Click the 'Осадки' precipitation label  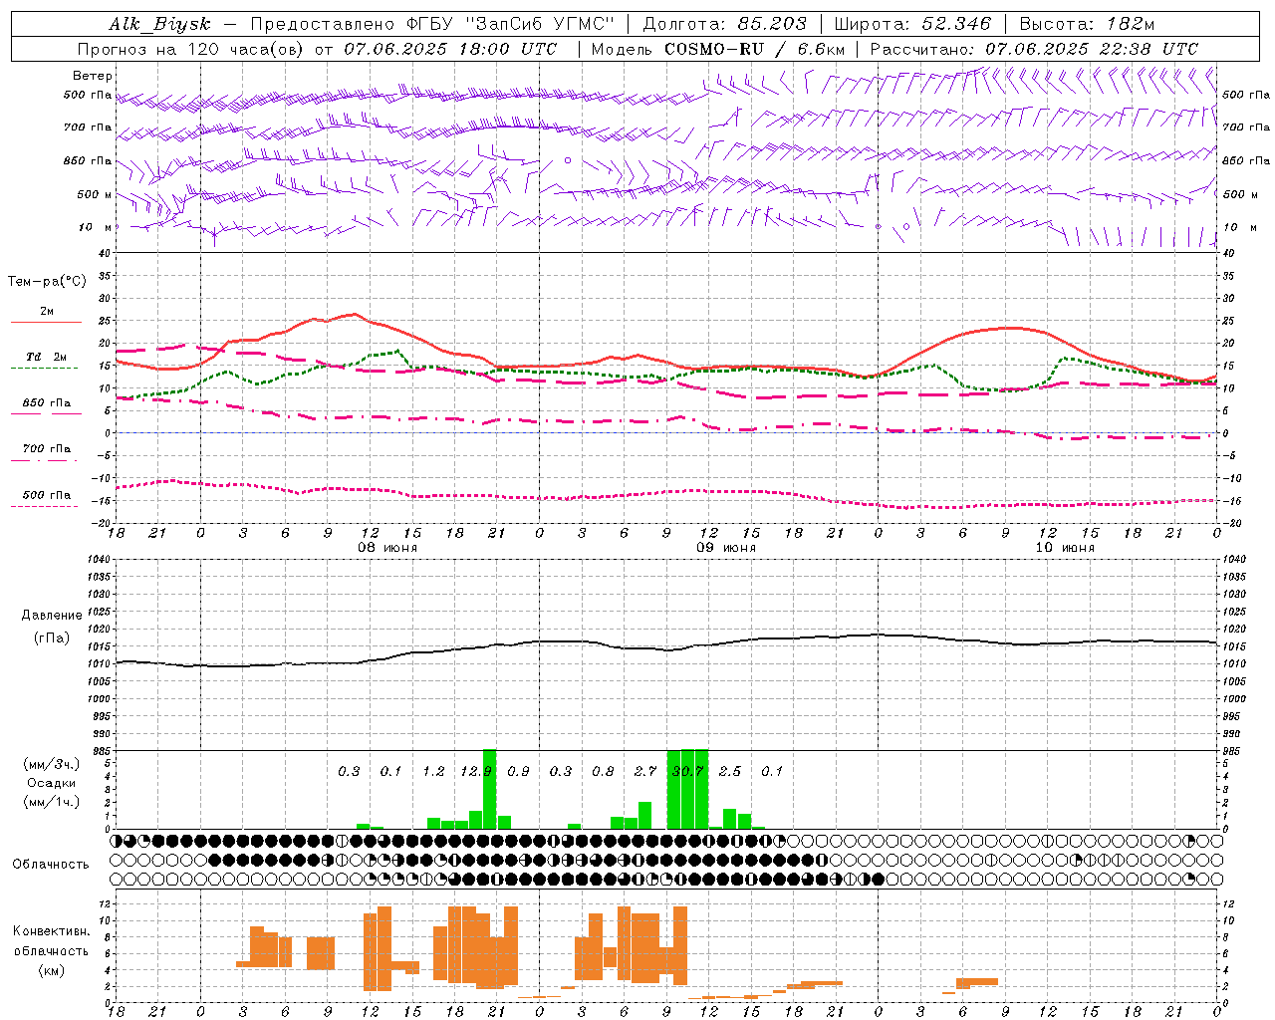click(52, 783)
